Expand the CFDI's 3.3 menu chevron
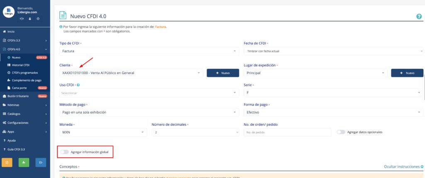This screenshot has width=425, height=178. pyautogui.click(x=46, y=41)
